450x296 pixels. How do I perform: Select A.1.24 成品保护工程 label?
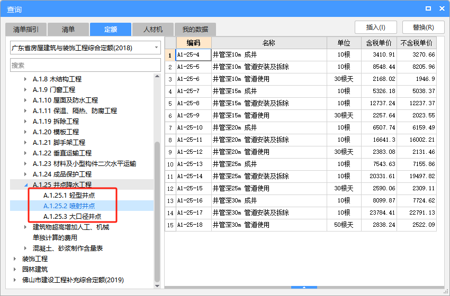[x=62, y=174]
